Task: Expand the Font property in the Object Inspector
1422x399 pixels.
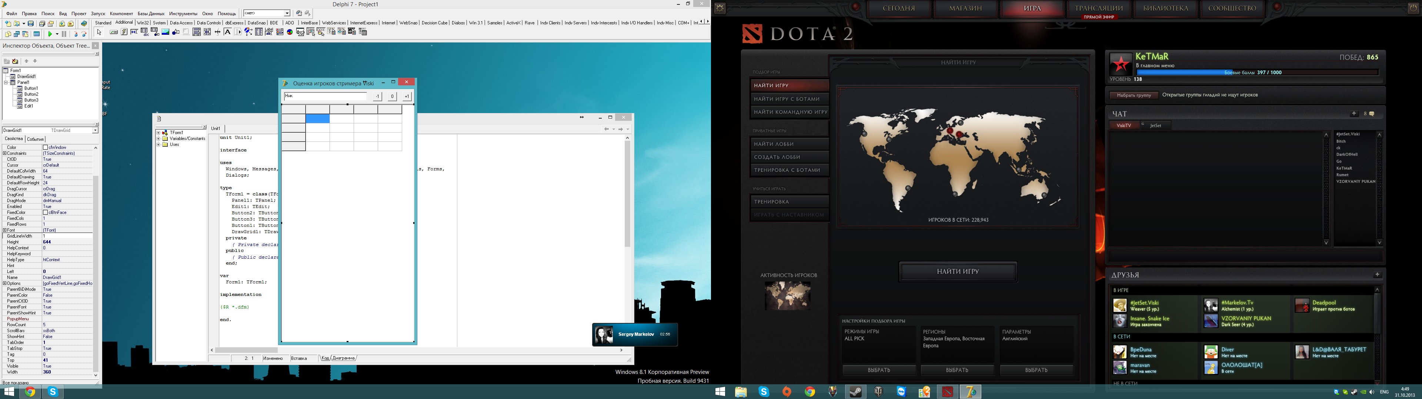Action: 4,231
